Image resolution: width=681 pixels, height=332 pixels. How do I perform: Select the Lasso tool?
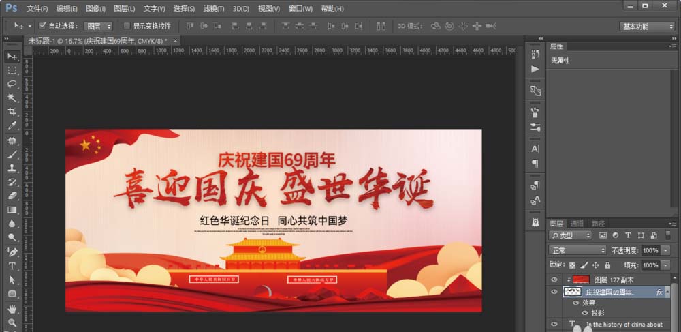tap(12, 85)
